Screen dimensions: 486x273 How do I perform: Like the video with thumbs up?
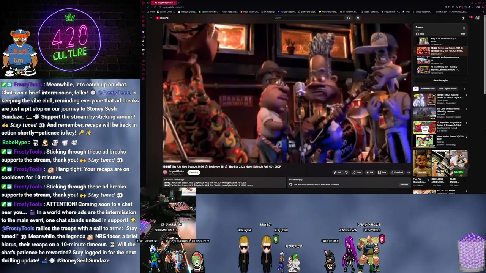pos(337,173)
